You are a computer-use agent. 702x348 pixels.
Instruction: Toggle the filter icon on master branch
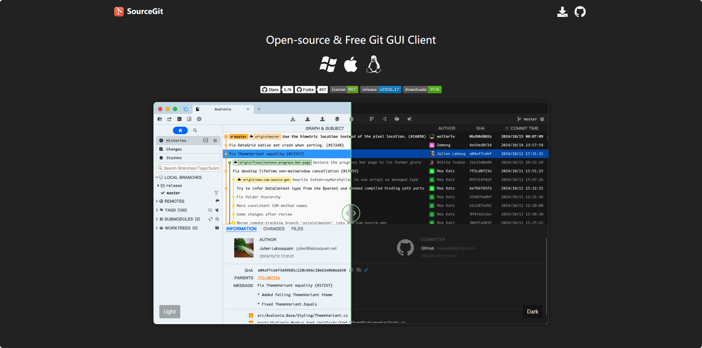pos(216,193)
